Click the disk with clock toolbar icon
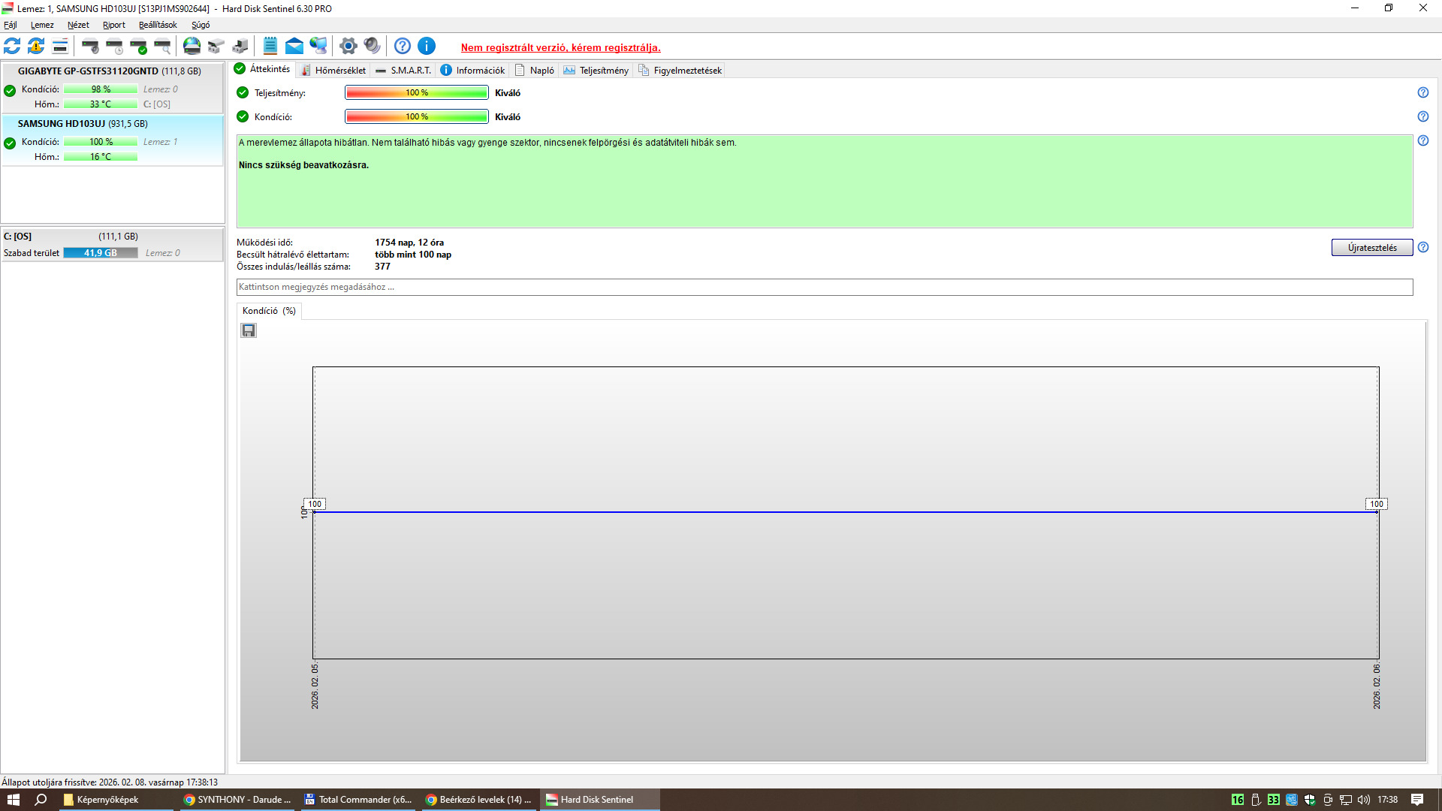 (114, 47)
